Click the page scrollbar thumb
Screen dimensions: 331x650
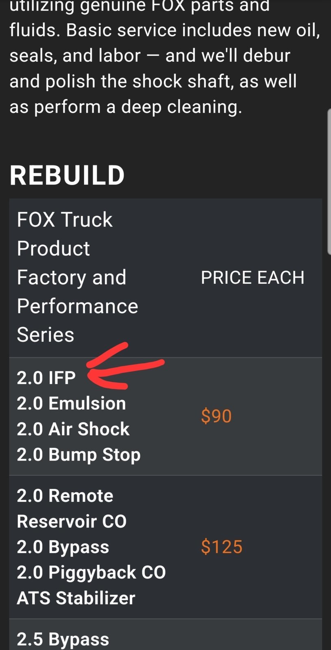(x=329, y=182)
